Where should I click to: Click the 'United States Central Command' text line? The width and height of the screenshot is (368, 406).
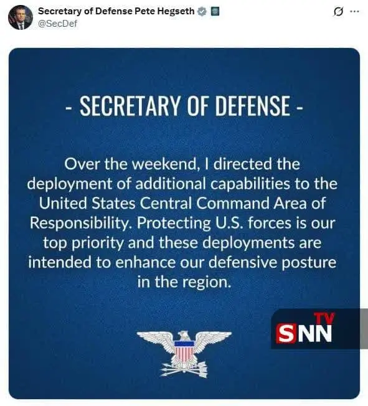click(182, 203)
